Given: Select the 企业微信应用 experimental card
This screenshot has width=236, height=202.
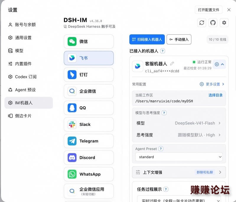Looking at the screenshot, I should 89,191.
